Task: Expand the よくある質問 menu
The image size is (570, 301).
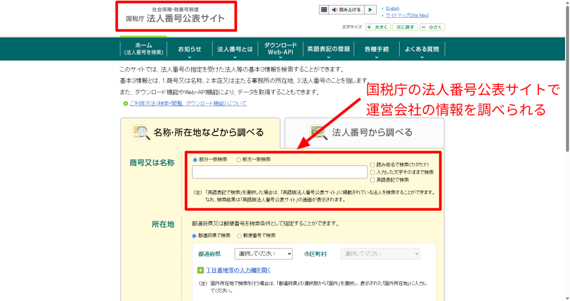Action: [x=422, y=49]
